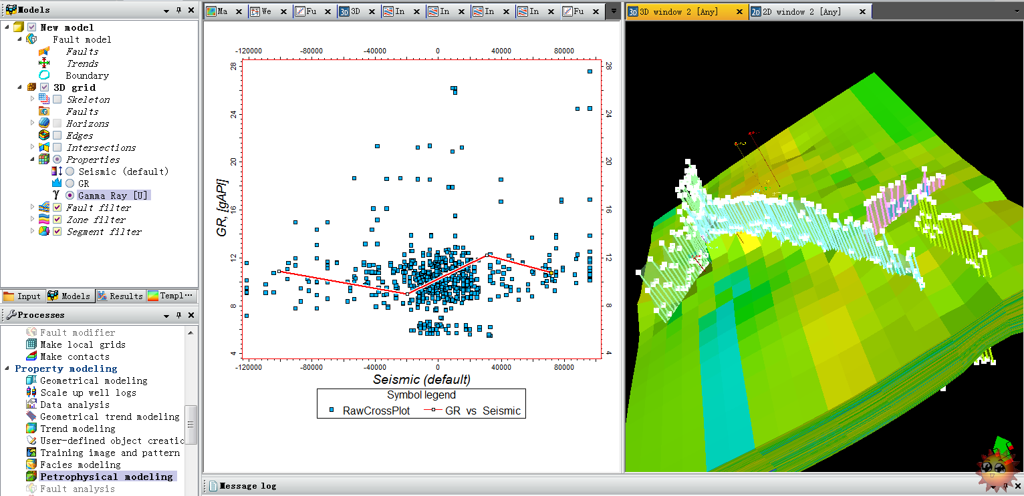Pin the Processes pane with pushpin button
Viewport: 1024px width, 496px height.
[x=178, y=315]
